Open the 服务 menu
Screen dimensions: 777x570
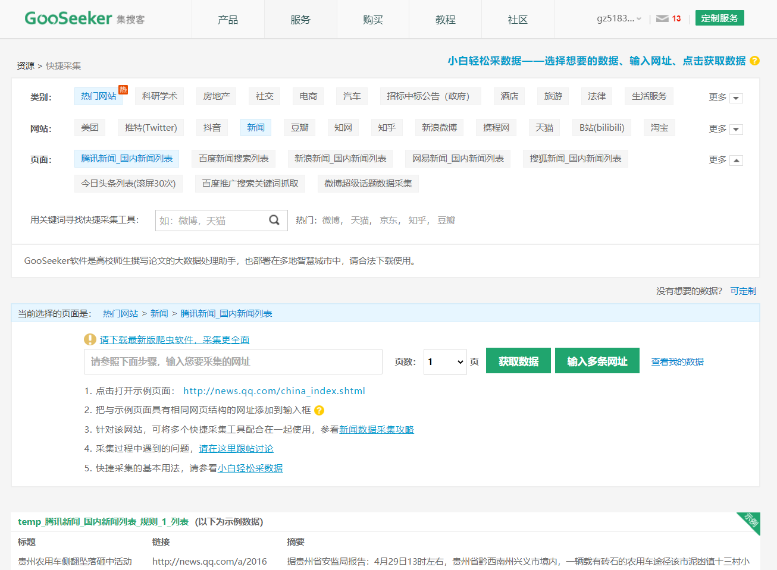click(300, 20)
